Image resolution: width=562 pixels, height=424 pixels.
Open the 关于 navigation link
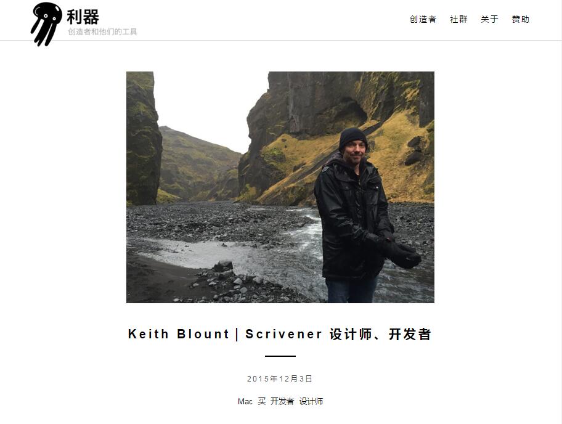point(490,19)
